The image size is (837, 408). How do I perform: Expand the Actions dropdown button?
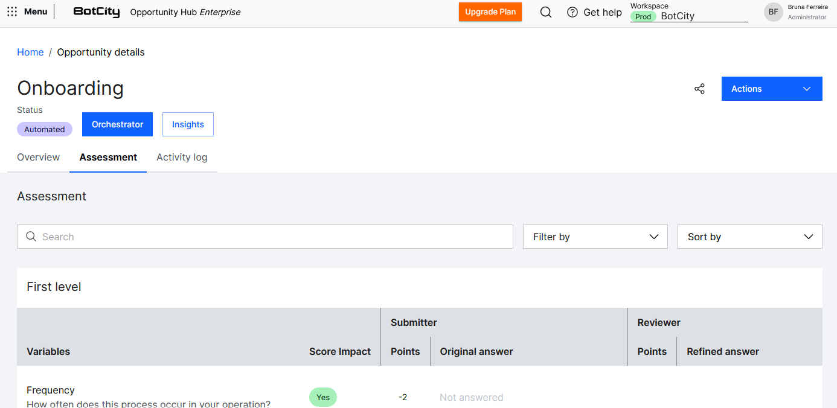(x=771, y=89)
